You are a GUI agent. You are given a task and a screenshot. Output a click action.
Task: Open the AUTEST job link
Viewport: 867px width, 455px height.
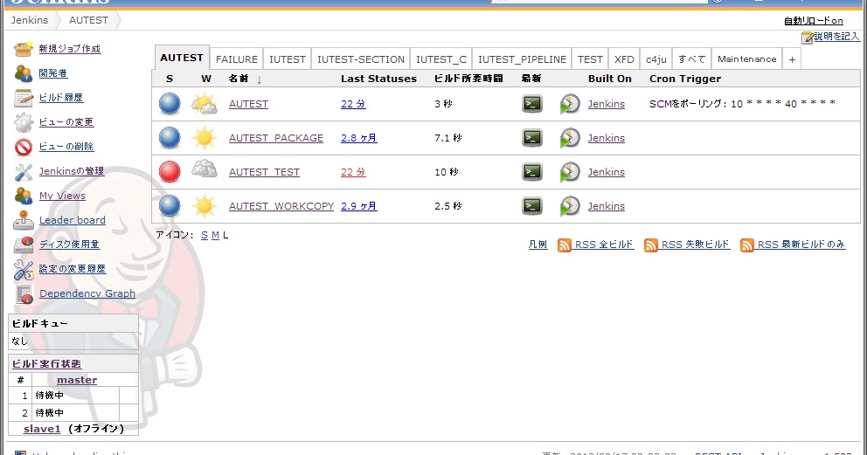click(248, 104)
